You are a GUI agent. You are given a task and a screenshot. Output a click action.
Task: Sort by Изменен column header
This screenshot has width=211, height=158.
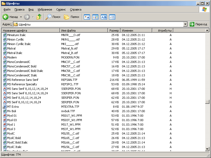coord(136,31)
